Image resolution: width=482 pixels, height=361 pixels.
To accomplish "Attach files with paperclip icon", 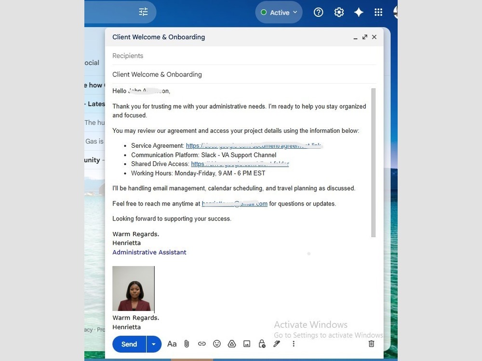I will 187,344.
